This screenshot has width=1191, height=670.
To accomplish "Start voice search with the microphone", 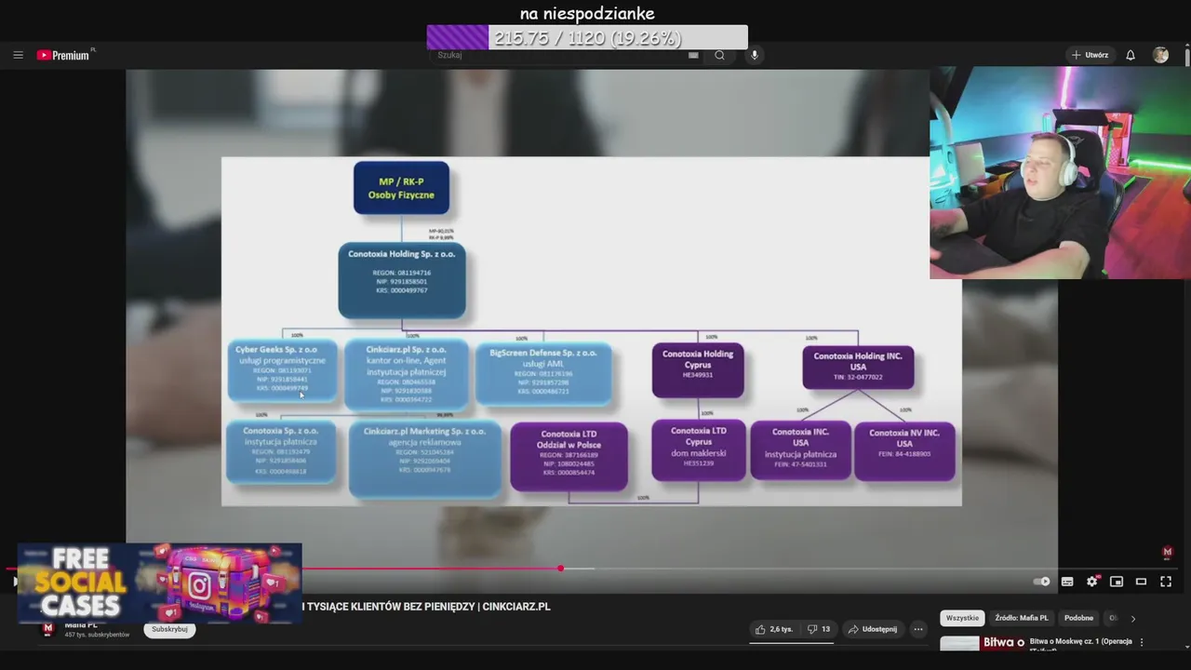I will pyautogui.click(x=755, y=55).
